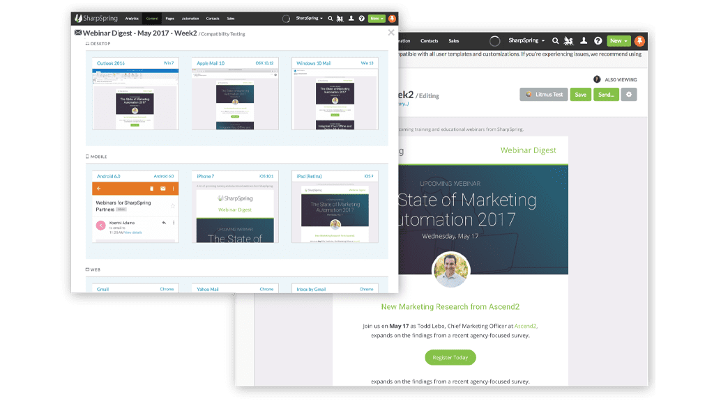Close the Compatibility Testing panel with the X
This screenshot has width=714, height=401.
click(391, 33)
